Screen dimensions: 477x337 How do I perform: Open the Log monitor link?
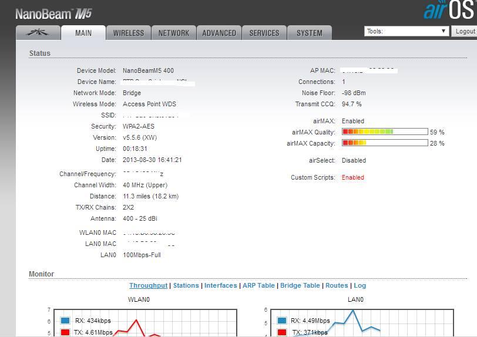360,285
